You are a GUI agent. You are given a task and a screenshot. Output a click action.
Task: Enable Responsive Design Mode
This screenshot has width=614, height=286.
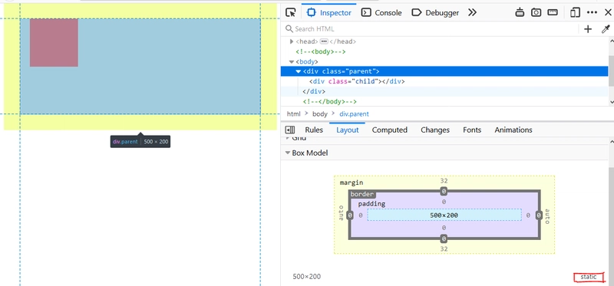tap(575, 12)
